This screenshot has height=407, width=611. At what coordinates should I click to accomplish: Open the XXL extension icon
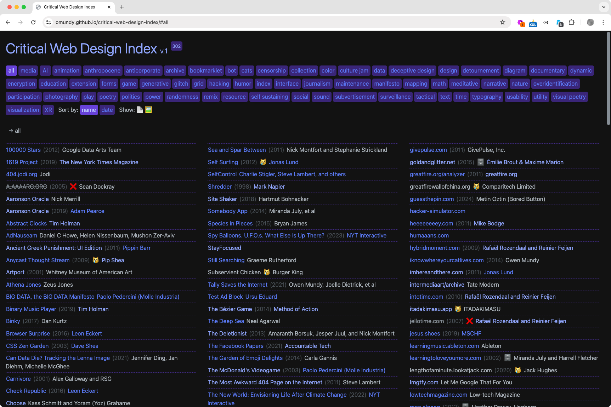[533, 23]
